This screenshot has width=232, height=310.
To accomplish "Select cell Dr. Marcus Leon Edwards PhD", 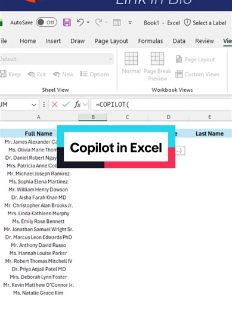I will tap(39, 237).
